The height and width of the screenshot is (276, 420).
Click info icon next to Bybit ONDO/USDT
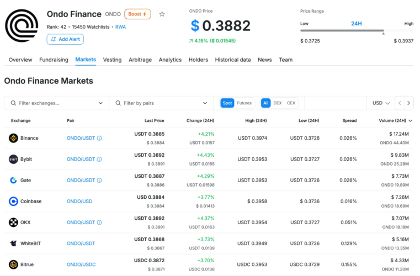(99, 159)
